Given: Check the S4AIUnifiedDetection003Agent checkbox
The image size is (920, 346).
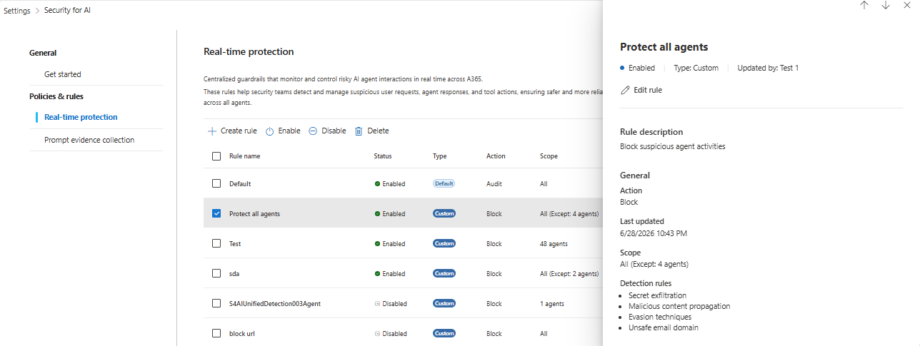Looking at the screenshot, I should (x=216, y=303).
